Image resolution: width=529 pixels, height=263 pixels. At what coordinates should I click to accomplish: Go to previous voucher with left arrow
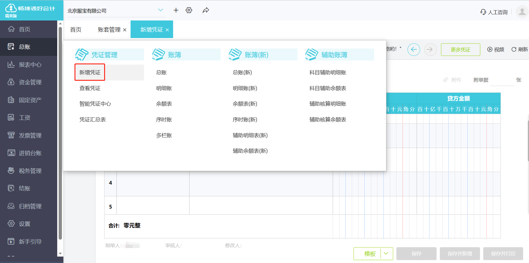point(414,49)
